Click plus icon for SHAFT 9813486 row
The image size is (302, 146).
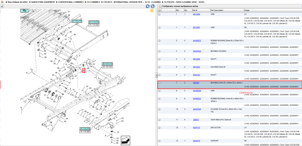click(159, 59)
